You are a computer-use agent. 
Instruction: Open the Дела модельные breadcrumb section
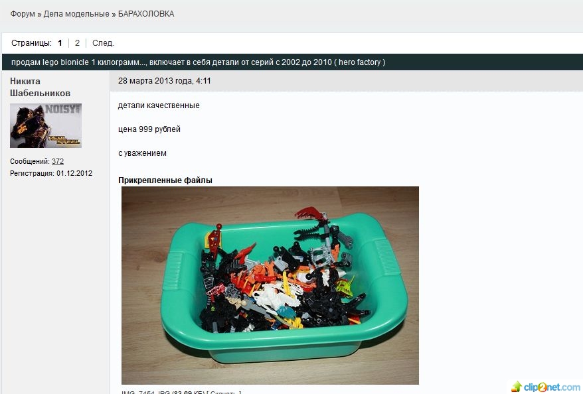(76, 14)
